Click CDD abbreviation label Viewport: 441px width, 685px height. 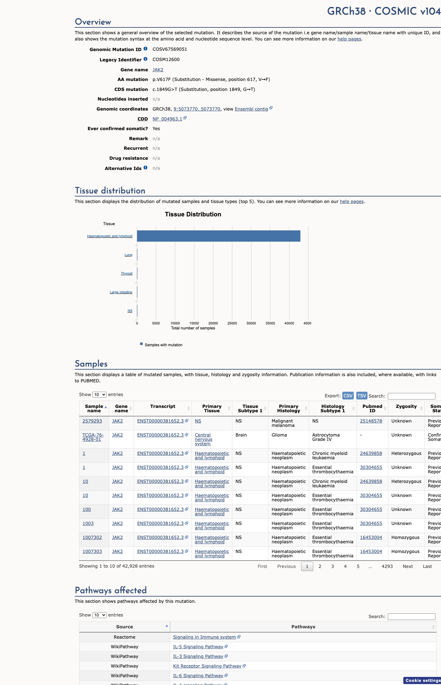click(143, 119)
